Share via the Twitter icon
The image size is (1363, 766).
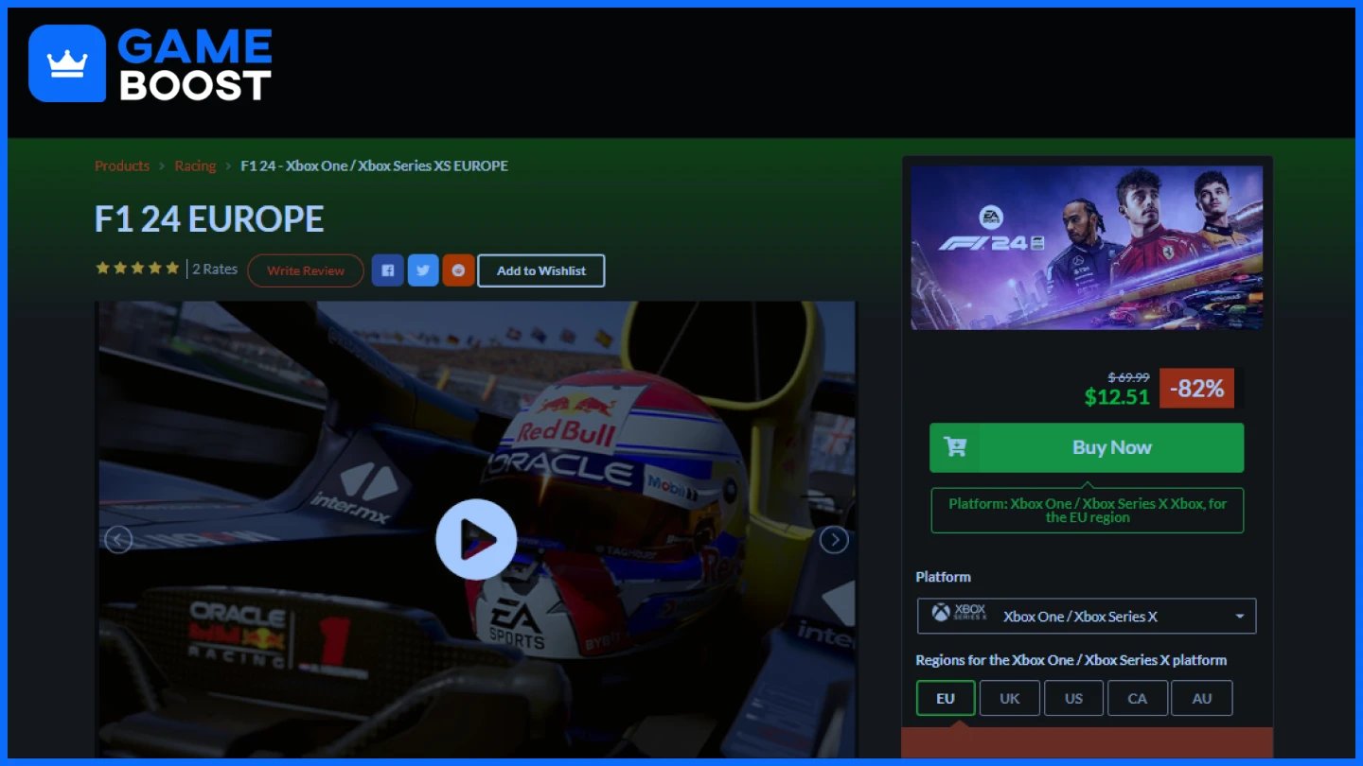pyautogui.click(x=423, y=270)
